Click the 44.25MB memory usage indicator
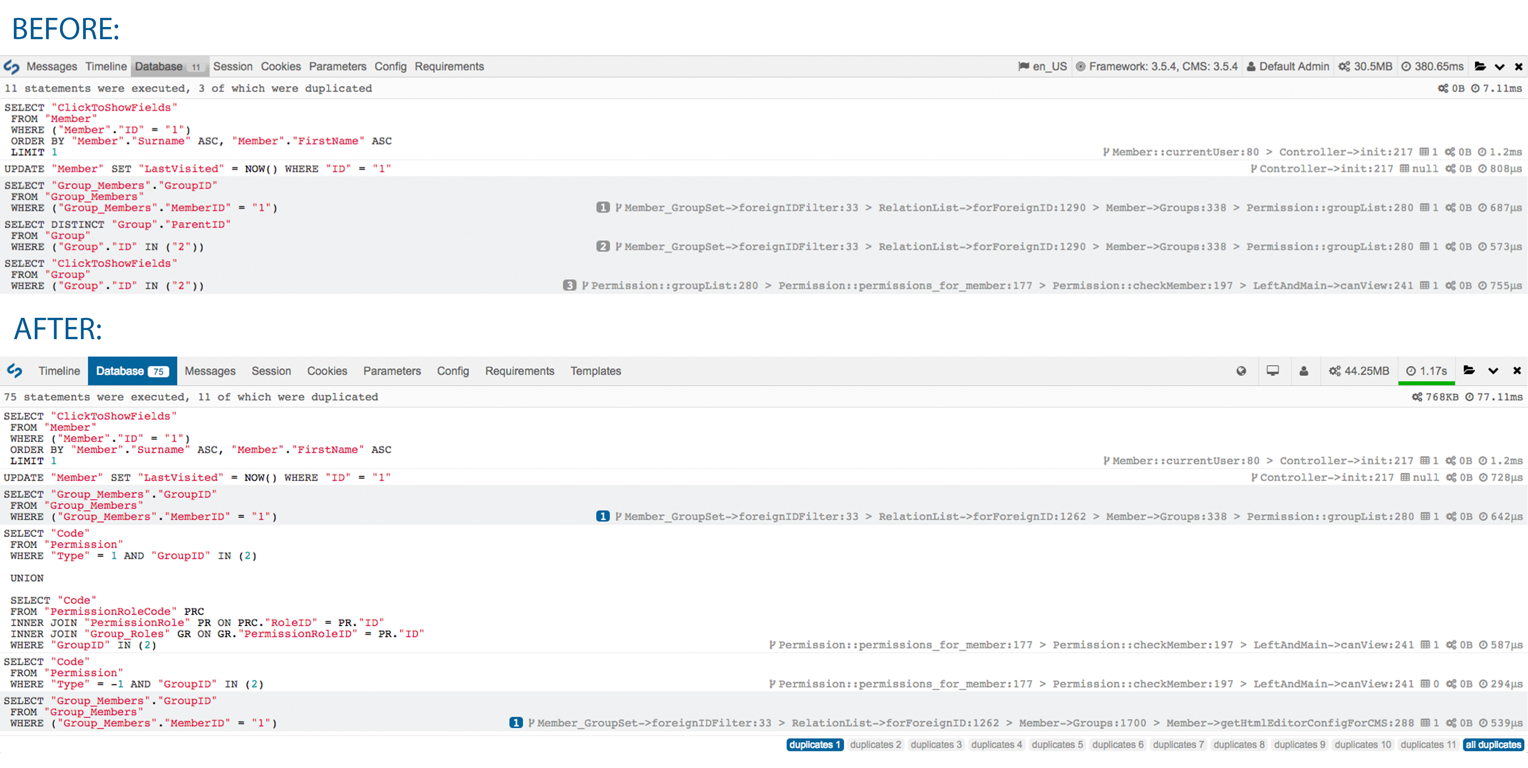The image size is (1528, 768). 1359,371
